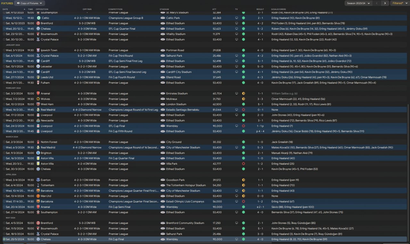Viewport: 410px width, 244px height.
Task: Sort by the Stadium column header
Action: [x=164, y=9]
